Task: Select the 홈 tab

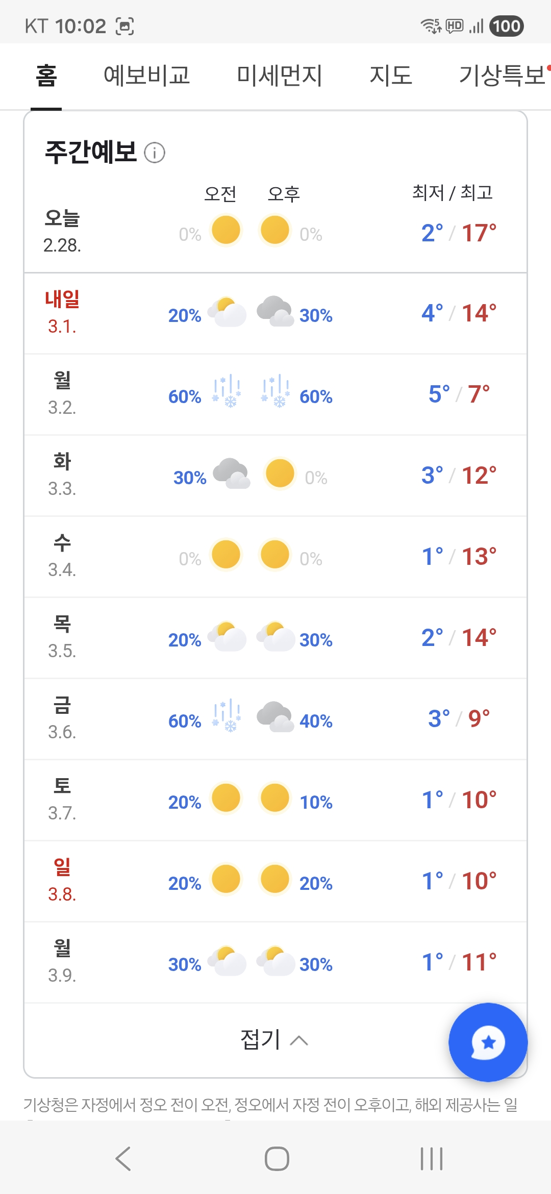Action: pos(46,76)
